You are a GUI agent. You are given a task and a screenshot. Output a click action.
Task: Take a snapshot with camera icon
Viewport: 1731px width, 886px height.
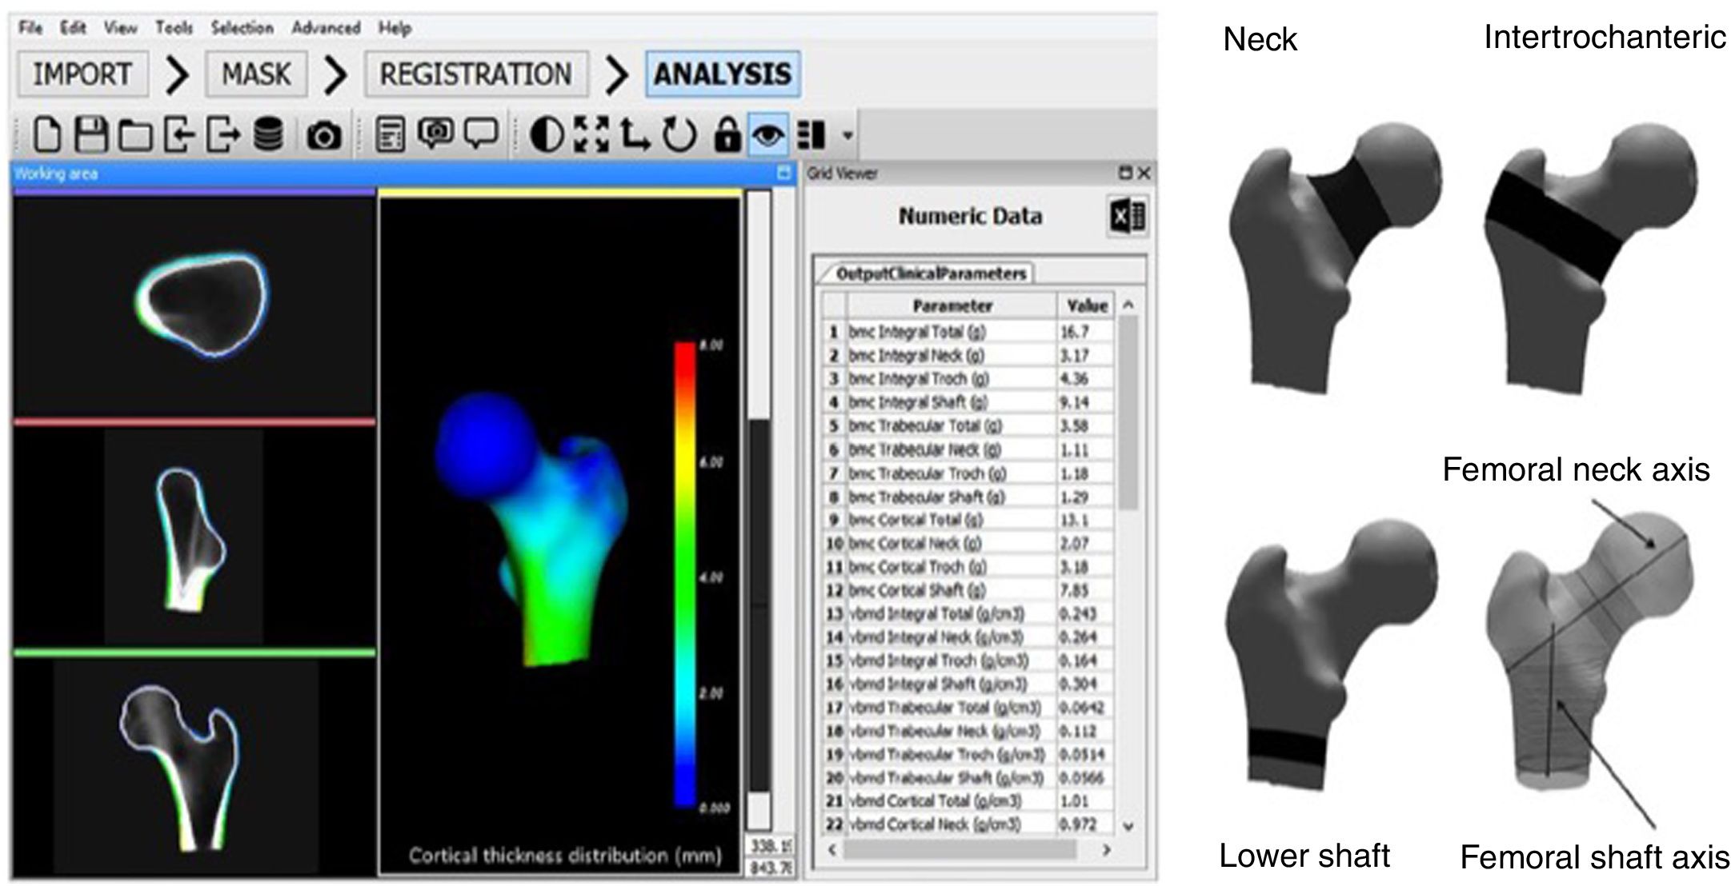(x=323, y=136)
